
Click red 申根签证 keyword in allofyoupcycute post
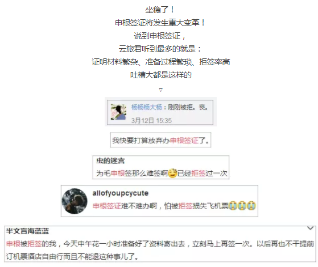pyautogui.click(x=107, y=206)
